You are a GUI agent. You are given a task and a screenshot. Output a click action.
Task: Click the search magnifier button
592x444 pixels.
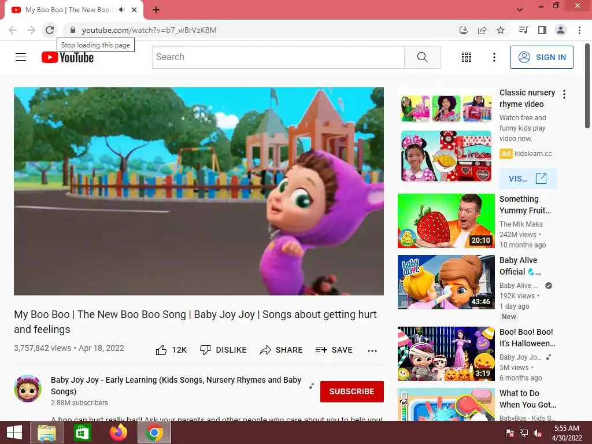[423, 57]
